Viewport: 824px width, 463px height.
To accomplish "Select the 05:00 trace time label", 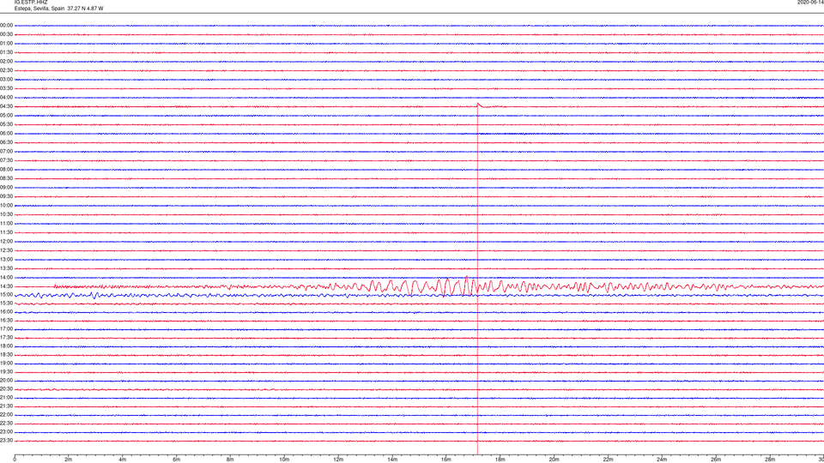I will tap(6, 116).
